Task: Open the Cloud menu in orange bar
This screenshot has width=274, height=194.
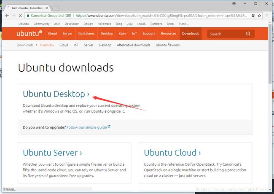Action: pos(52,34)
